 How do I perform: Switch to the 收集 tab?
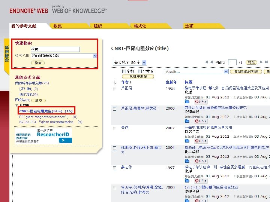pos(58,26)
